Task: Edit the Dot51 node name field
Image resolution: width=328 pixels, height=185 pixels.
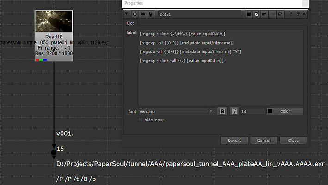Action: [x=199, y=14]
